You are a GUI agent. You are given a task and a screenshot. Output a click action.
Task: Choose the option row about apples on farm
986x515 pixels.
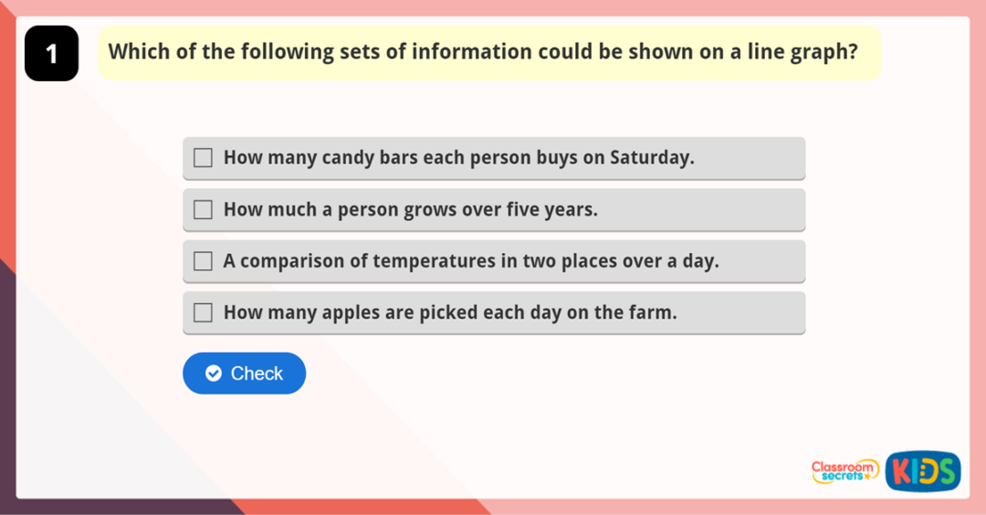[x=494, y=312]
